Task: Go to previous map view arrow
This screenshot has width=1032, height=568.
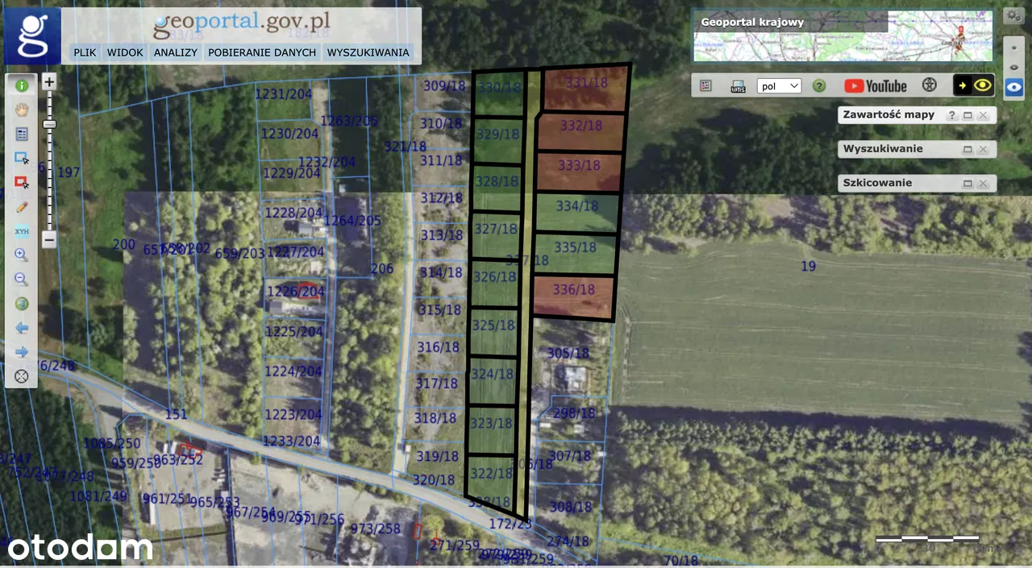Action: pos(22,328)
